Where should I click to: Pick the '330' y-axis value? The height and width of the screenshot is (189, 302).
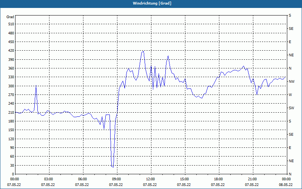coord(11,77)
